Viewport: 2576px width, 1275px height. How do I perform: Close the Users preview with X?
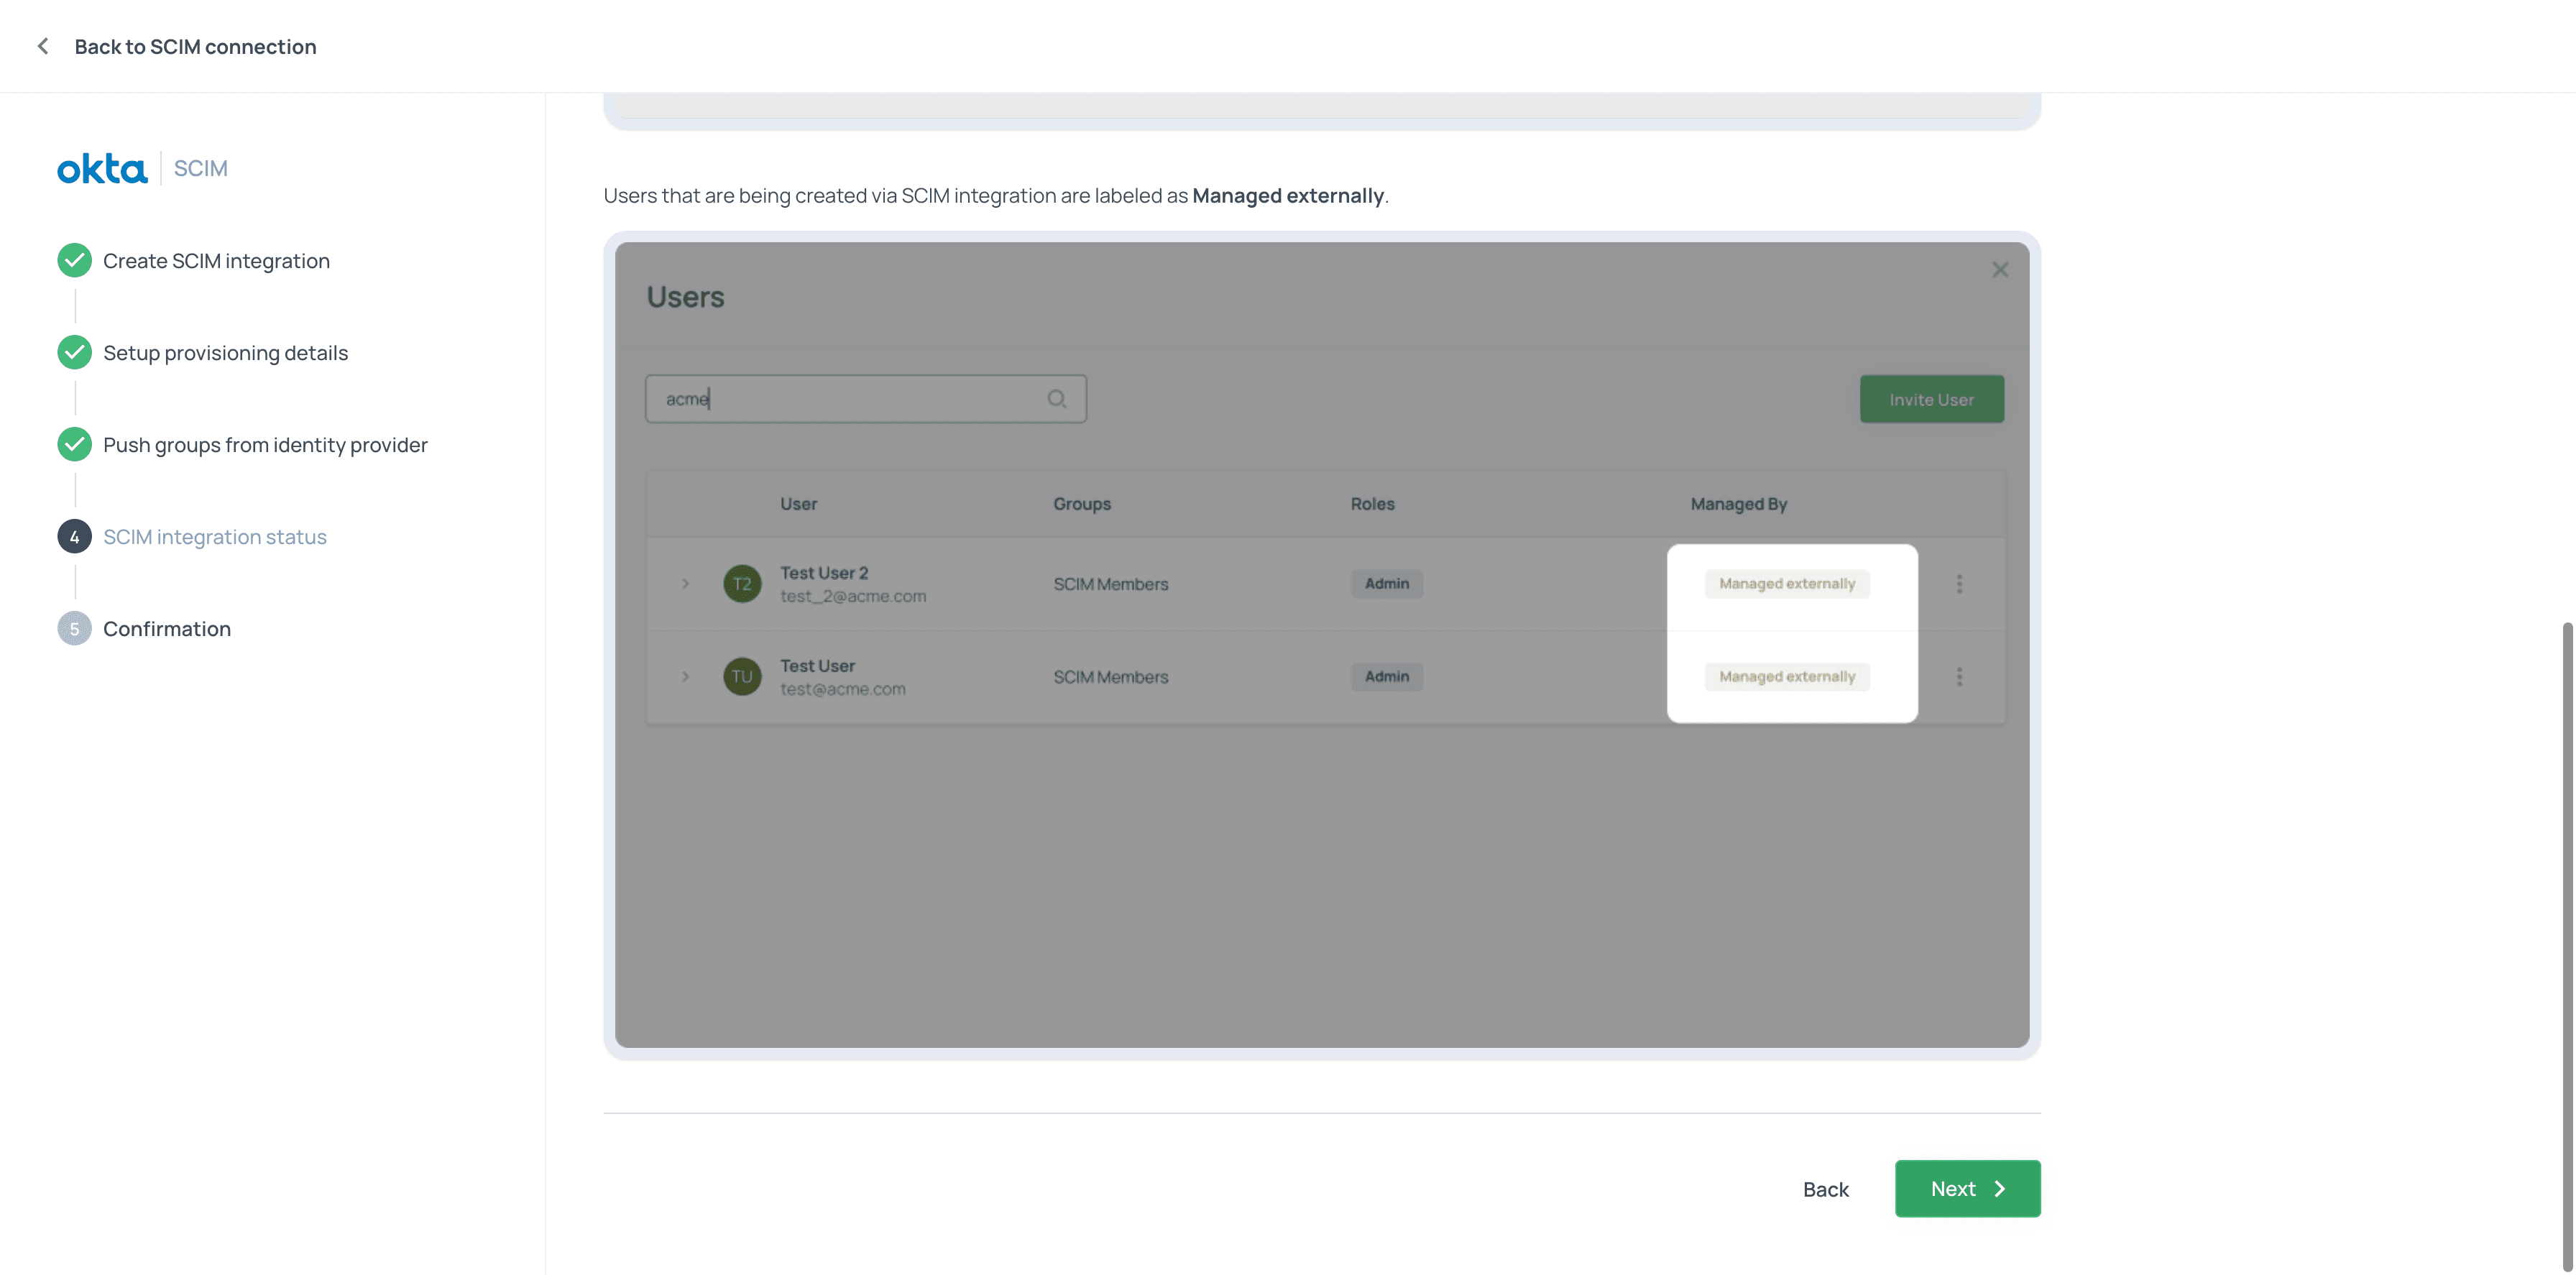pyautogui.click(x=2000, y=269)
